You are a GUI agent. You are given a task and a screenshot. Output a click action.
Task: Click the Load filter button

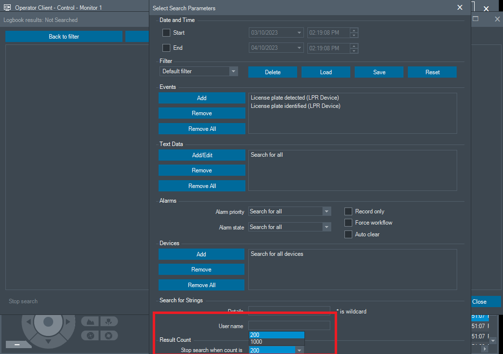click(326, 72)
